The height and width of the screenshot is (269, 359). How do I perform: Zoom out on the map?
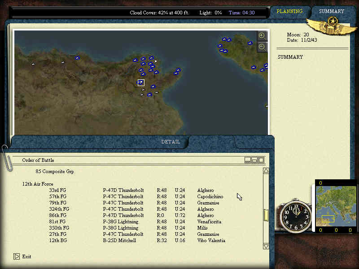coord(262,47)
